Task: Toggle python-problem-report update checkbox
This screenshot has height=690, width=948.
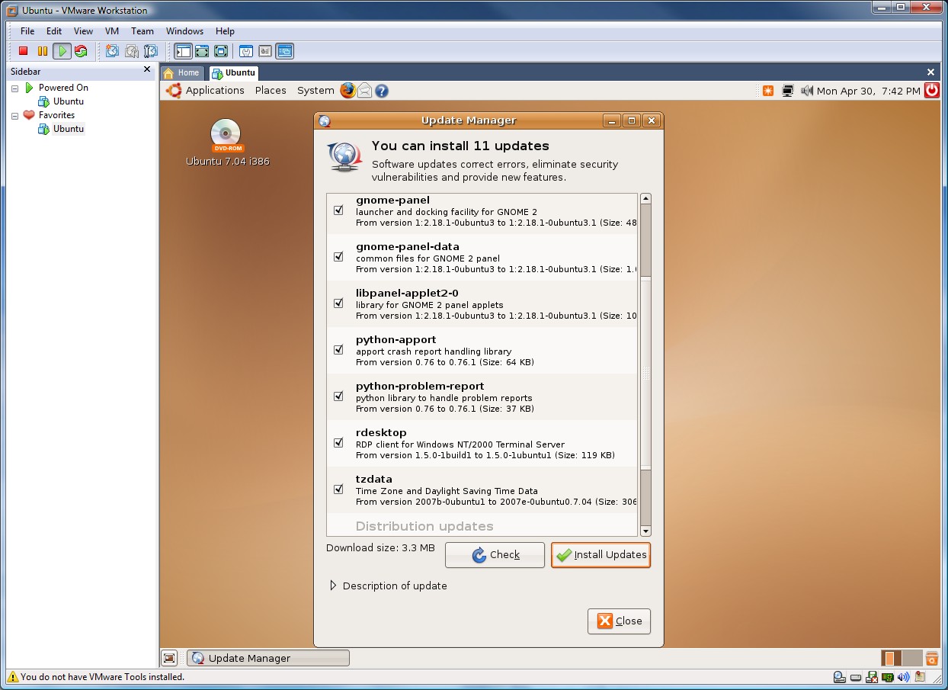Action: tap(338, 396)
